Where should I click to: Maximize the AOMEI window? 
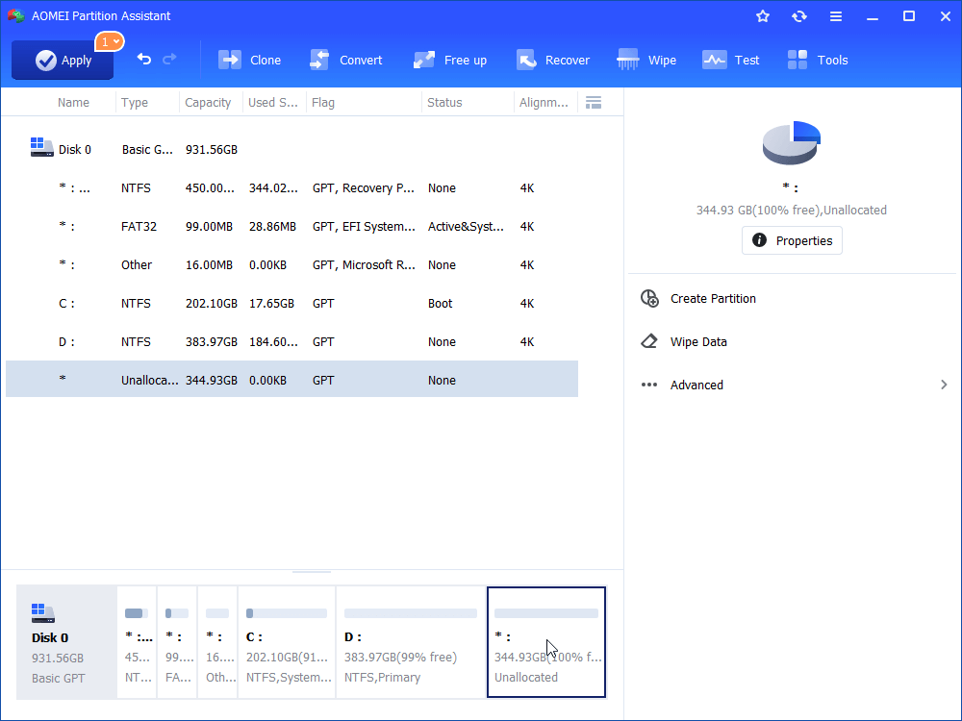pyautogui.click(x=909, y=16)
